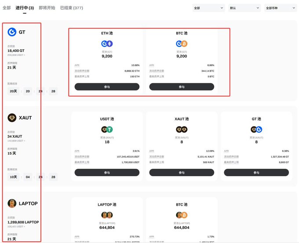Click 参与 in the USDT 池 card

point(107,173)
